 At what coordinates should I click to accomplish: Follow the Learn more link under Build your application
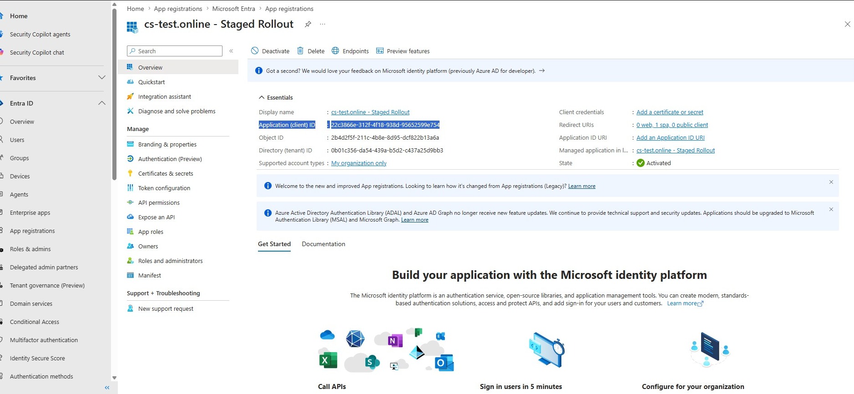[685, 303]
